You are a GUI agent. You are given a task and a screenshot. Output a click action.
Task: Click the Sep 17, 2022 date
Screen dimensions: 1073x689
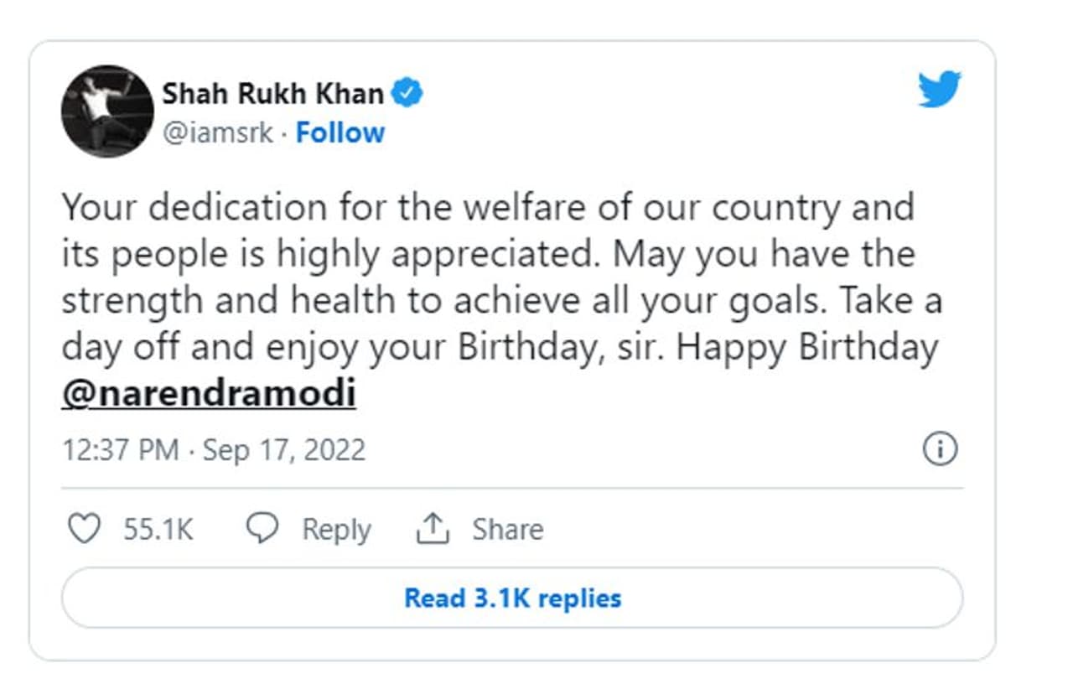coord(284,450)
